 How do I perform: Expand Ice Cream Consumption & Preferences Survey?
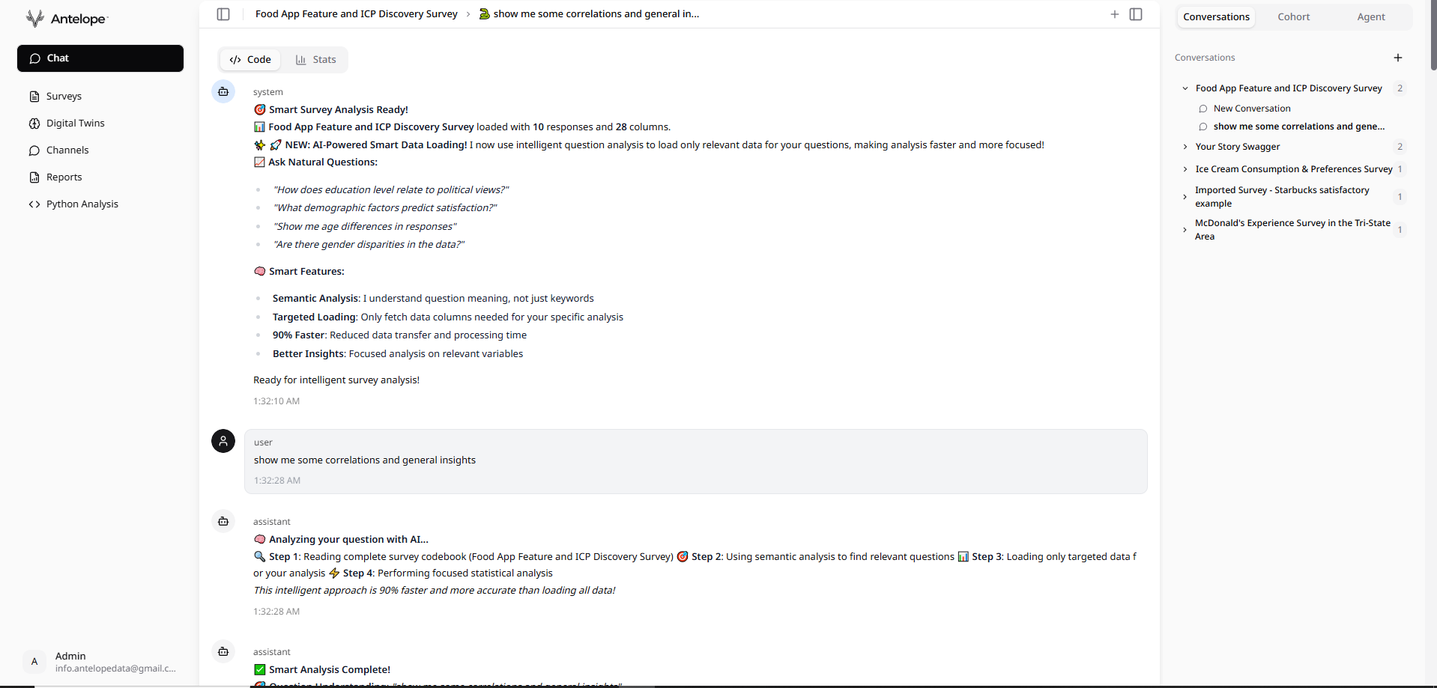[x=1185, y=169]
